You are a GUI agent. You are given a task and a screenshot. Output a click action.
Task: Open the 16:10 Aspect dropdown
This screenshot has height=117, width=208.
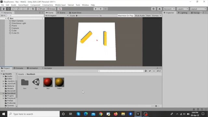click(x=57, y=16)
